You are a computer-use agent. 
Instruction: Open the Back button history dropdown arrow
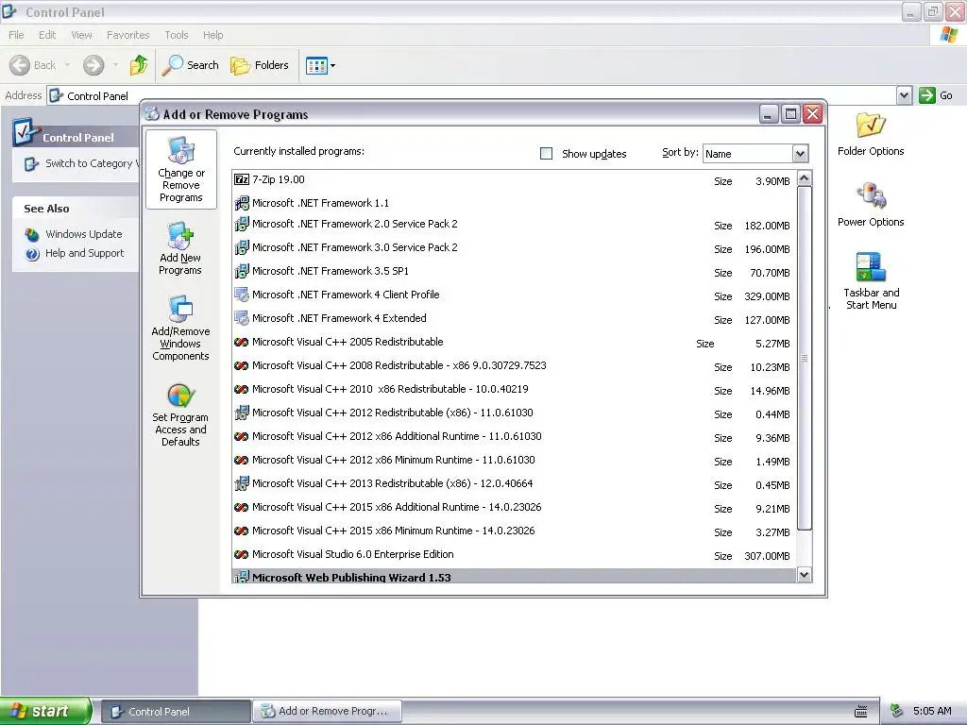pos(67,65)
